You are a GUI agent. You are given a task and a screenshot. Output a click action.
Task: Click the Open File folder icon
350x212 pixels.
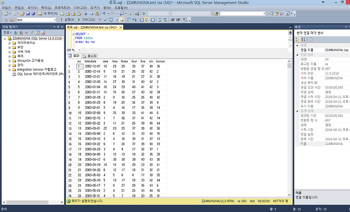point(22,14)
